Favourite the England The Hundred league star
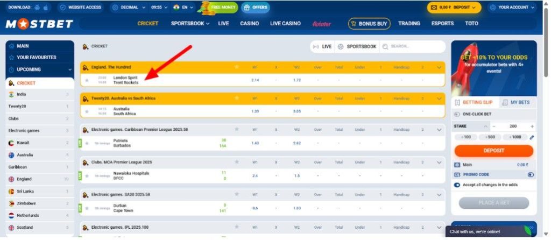The width and height of the screenshot is (551, 240). (x=237, y=67)
